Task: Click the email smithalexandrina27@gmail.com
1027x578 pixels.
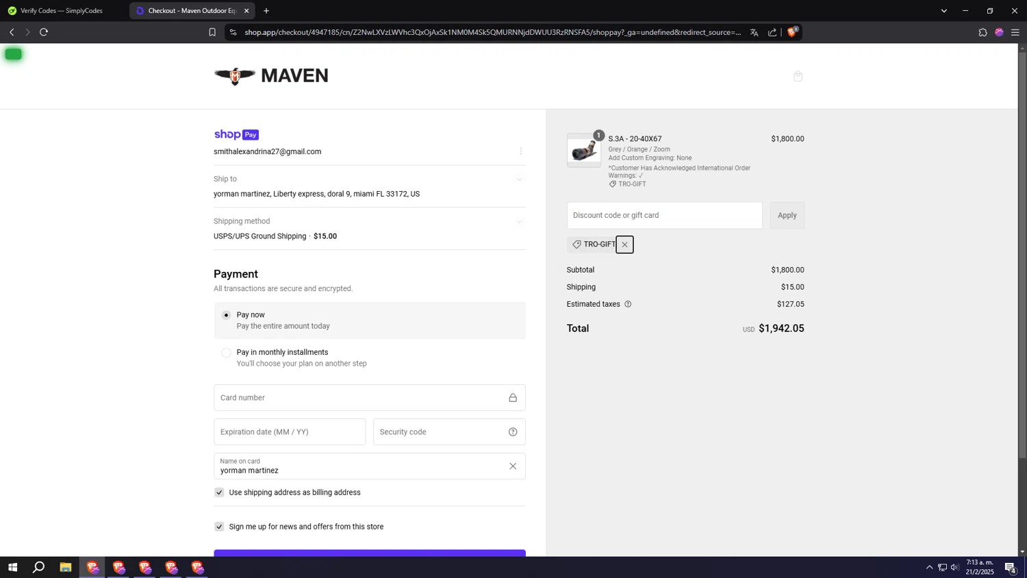Action: click(267, 152)
